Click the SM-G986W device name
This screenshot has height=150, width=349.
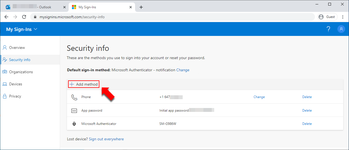point(168,124)
